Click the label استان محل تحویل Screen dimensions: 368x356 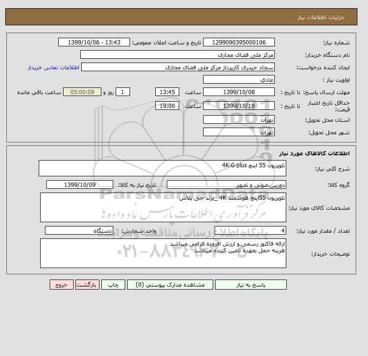pyautogui.click(x=327, y=120)
